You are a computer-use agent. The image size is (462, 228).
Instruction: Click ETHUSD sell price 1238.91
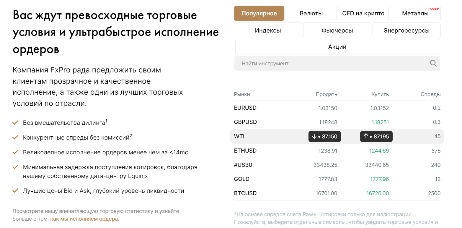[x=328, y=151]
